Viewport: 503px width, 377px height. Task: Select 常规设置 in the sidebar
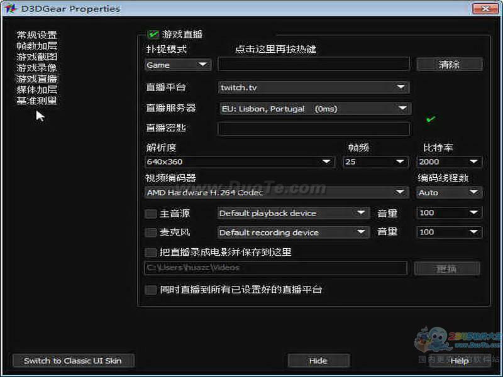[36, 35]
